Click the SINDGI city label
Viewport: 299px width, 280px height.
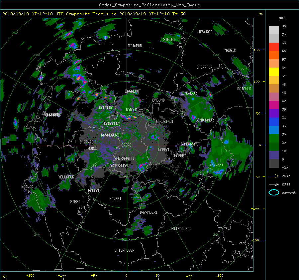169,40
